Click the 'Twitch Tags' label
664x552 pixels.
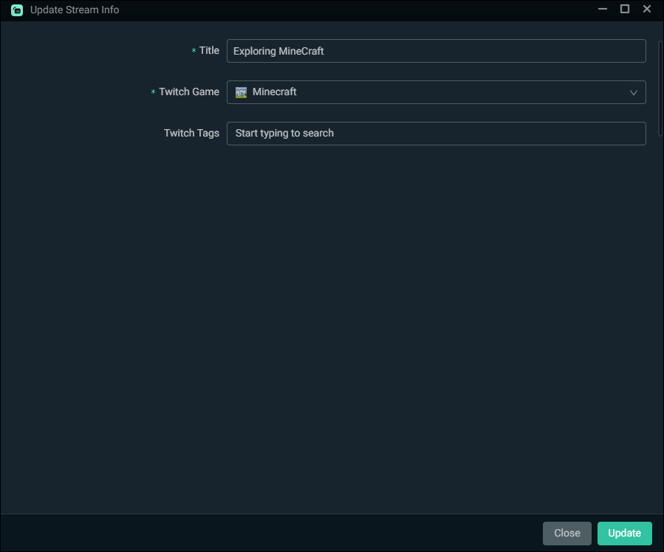point(191,134)
